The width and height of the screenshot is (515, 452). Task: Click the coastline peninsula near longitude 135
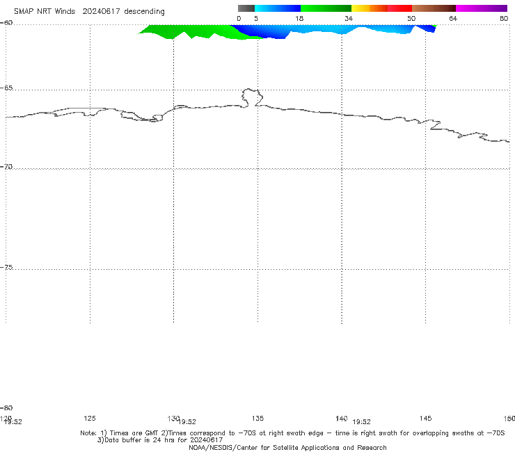pos(252,97)
